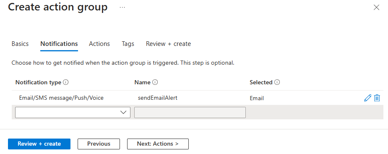The width and height of the screenshot is (388, 154).
Task: Open the Actions tab
Action: [99, 44]
